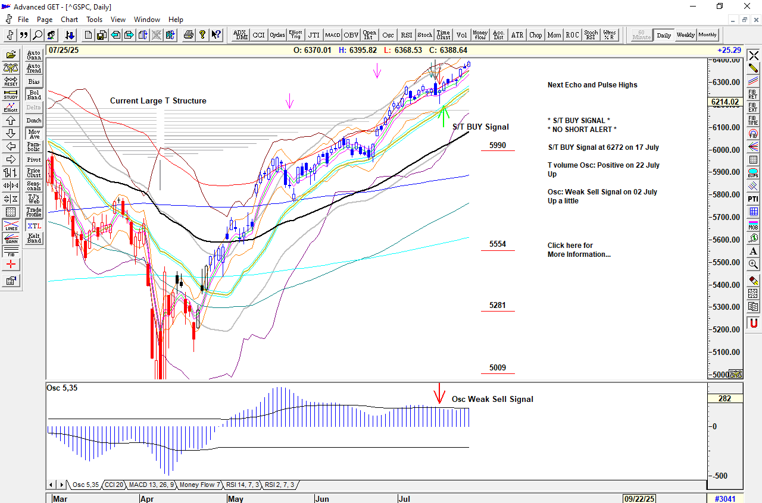Click the MACD indicator toolbar button
The image size is (762, 503).
click(x=332, y=35)
